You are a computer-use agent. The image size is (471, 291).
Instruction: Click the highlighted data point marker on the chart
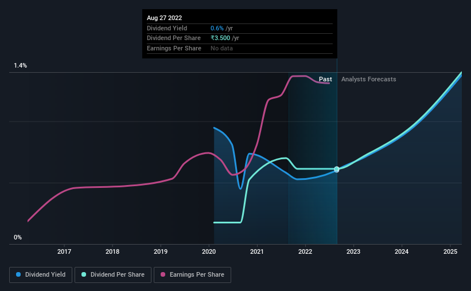pos(337,169)
